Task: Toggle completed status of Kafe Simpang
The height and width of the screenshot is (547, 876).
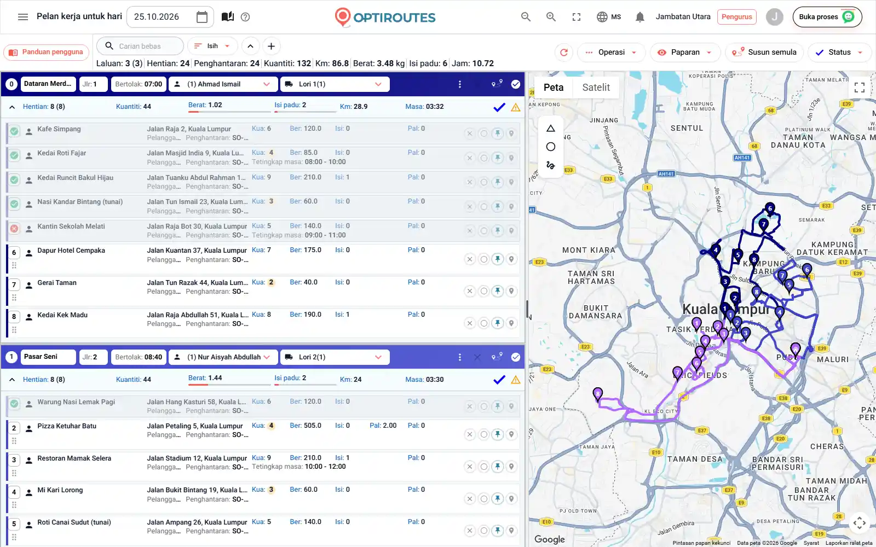Action: pyautogui.click(x=14, y=131)
